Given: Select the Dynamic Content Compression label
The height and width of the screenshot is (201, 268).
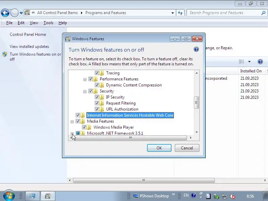Looking at the screenshot, I should tap(134, 85).
